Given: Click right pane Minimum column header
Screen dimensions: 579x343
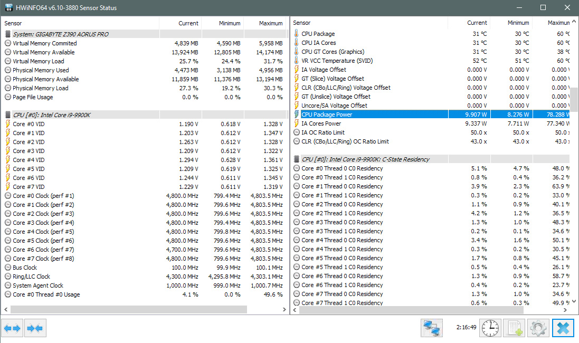Looking at the screenshot, I should (x=511, y=23).
